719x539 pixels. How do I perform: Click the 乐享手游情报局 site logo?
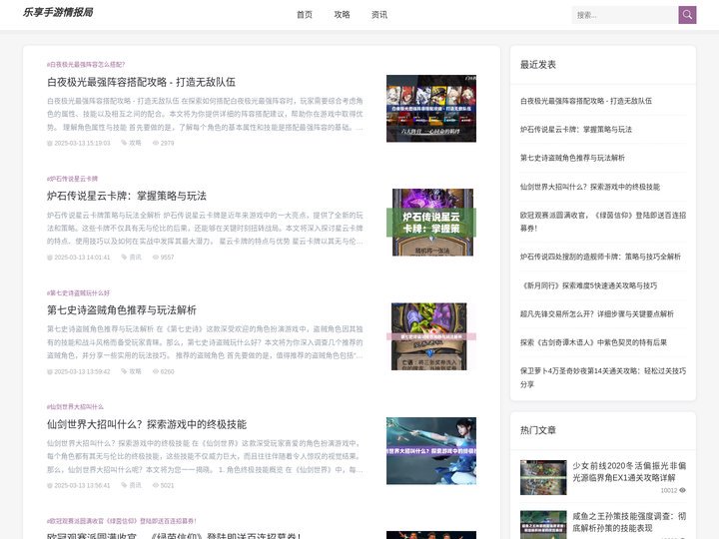tap(58, 12)
